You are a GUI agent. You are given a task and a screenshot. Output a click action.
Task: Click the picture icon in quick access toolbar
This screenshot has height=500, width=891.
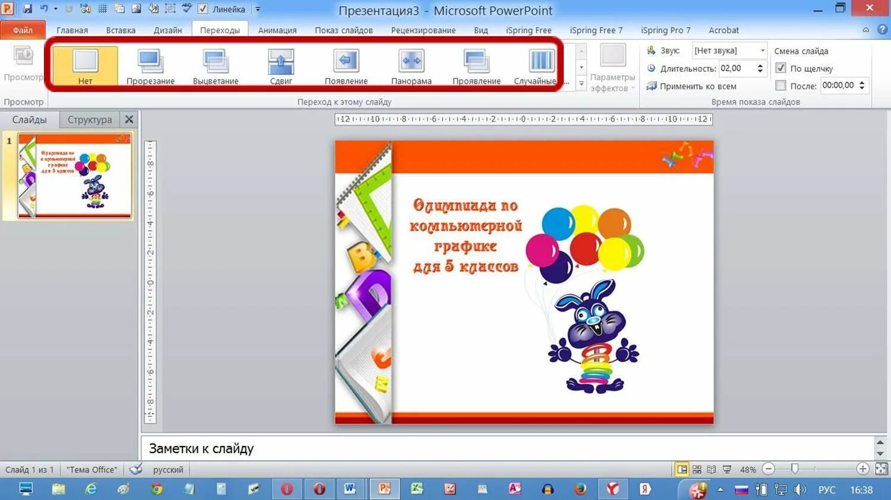coord(136,9)
